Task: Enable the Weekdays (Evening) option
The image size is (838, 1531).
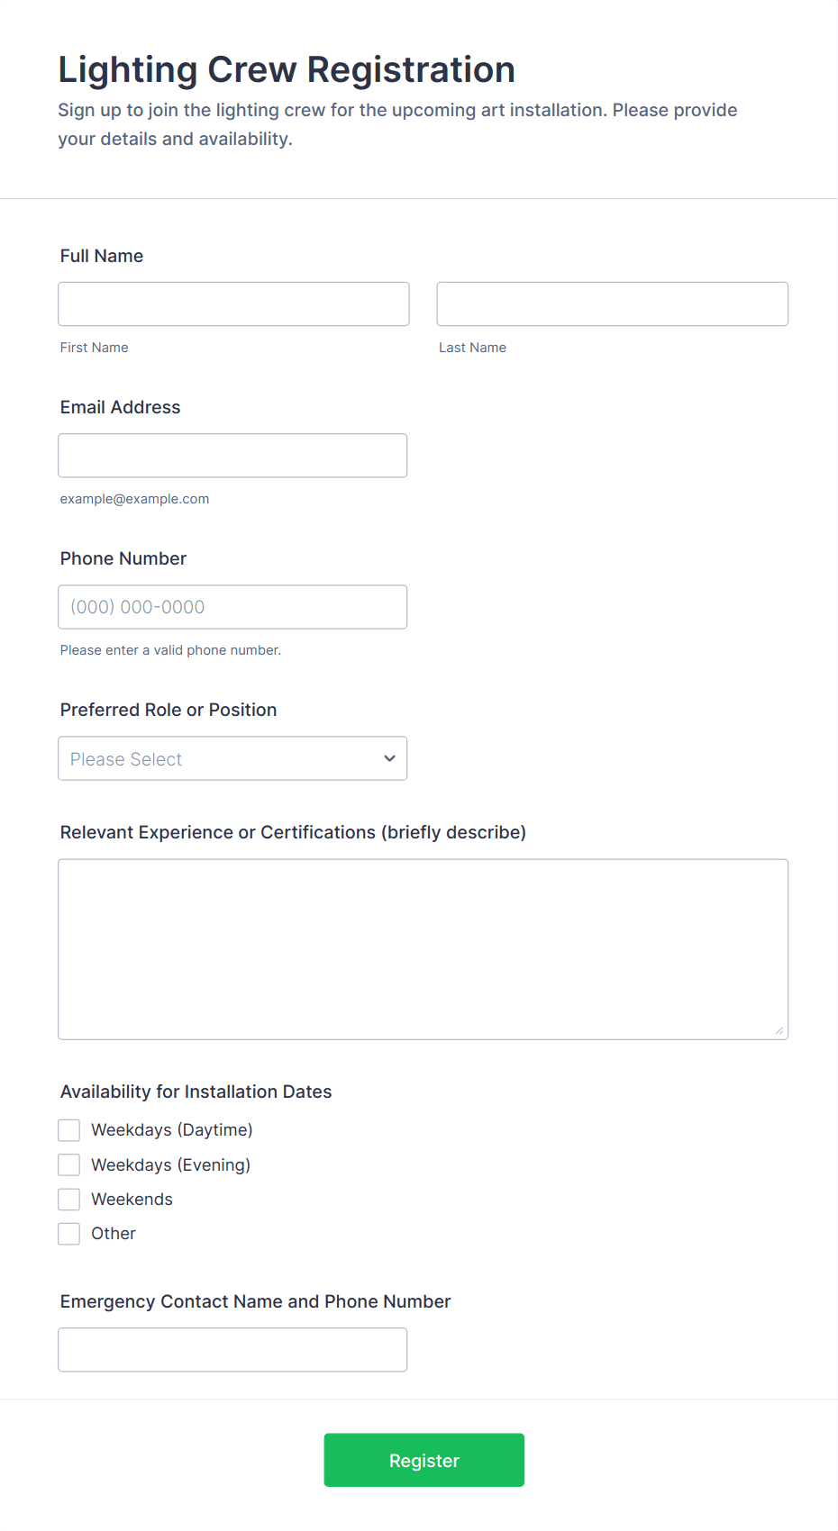Action: click(69, 1165)
